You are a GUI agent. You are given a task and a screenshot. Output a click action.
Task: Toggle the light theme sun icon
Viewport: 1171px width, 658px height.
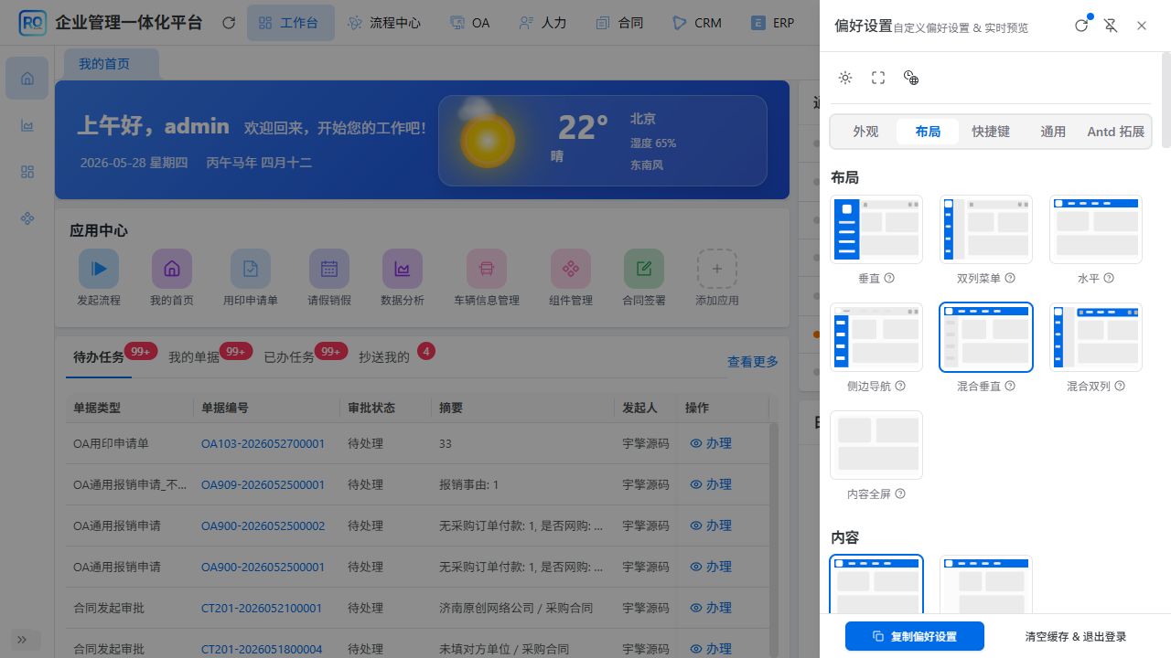pyautogui.click(x=845, y=78)
